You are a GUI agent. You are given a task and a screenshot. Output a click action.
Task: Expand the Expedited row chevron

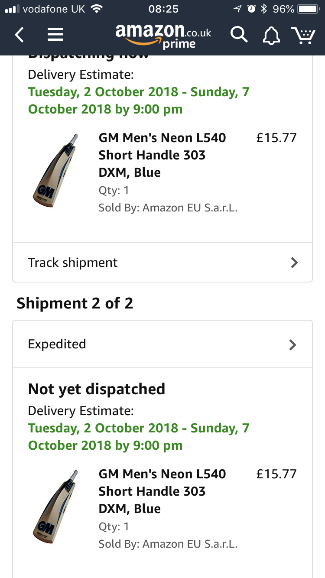pyautogui.click(x=293, y=344)
